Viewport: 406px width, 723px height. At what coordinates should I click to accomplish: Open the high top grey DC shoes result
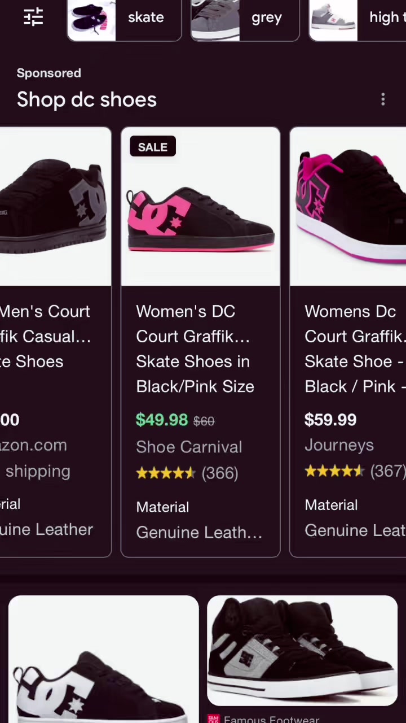point(302,651)
